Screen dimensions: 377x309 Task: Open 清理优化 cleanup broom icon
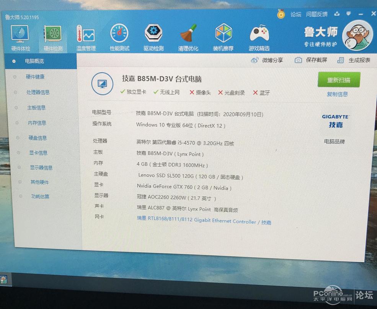coord(188,38)
